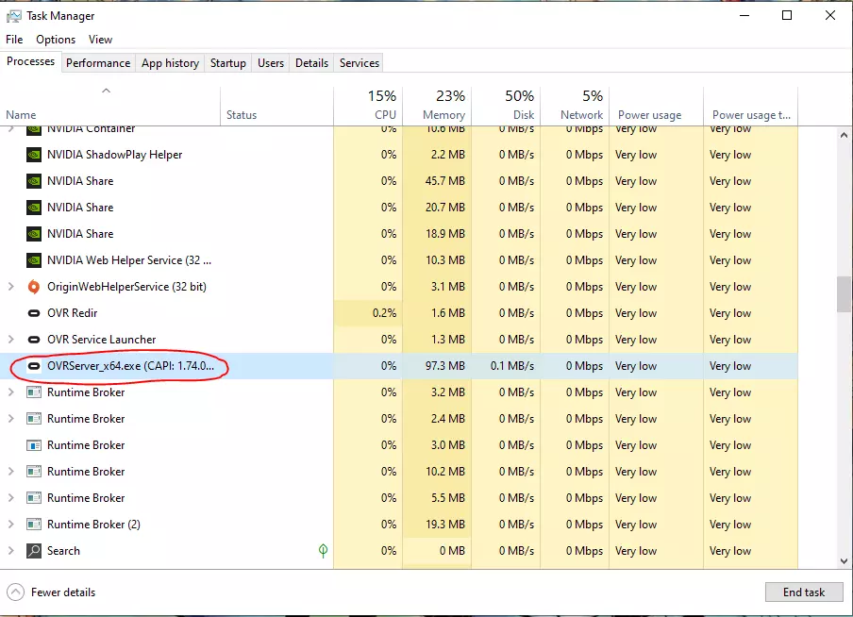Select OVR Service Launcher process name
853x617 pixels.
coord(102,340)
